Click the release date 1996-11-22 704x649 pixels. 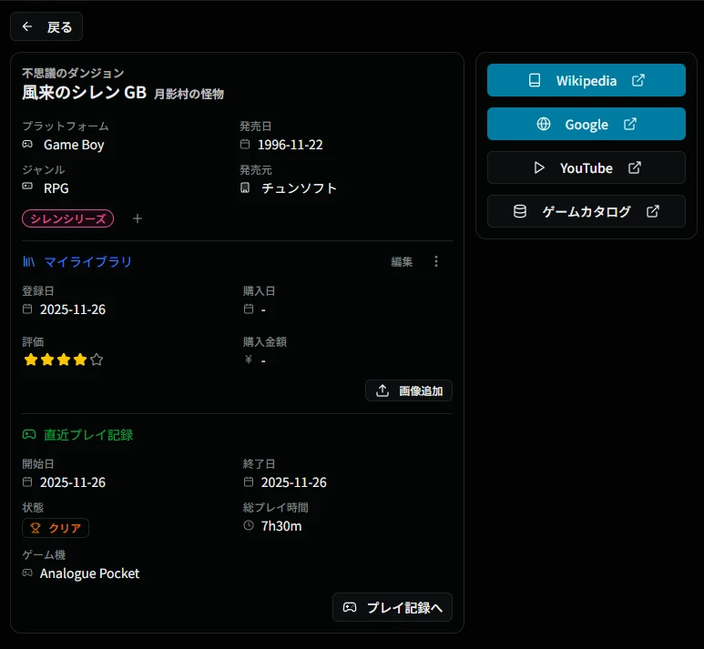(x=290, y=145)
